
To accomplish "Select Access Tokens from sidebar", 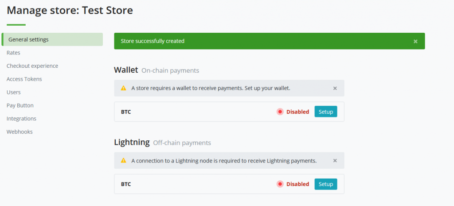I will pos(24,79).
